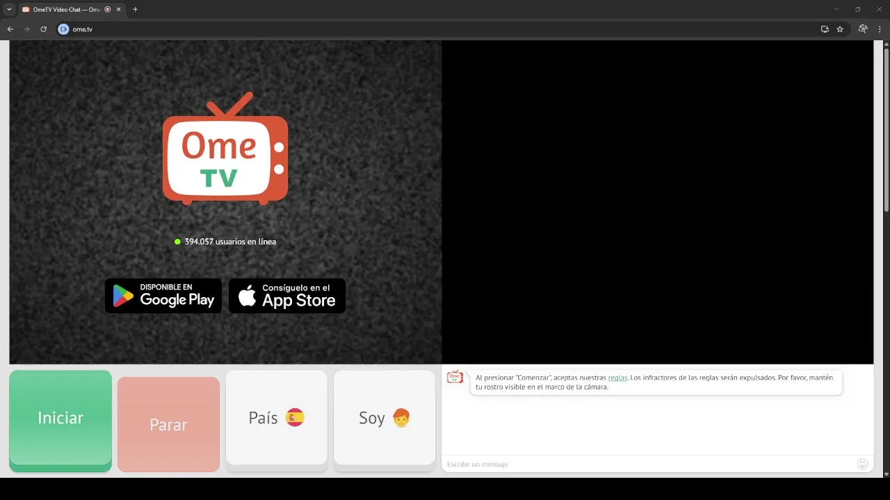Screen dimensions: 890x500
Task: Open the País country selector
Action: coord(277,421)
